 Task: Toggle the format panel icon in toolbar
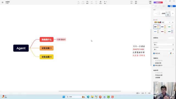[x=150, y=2]
